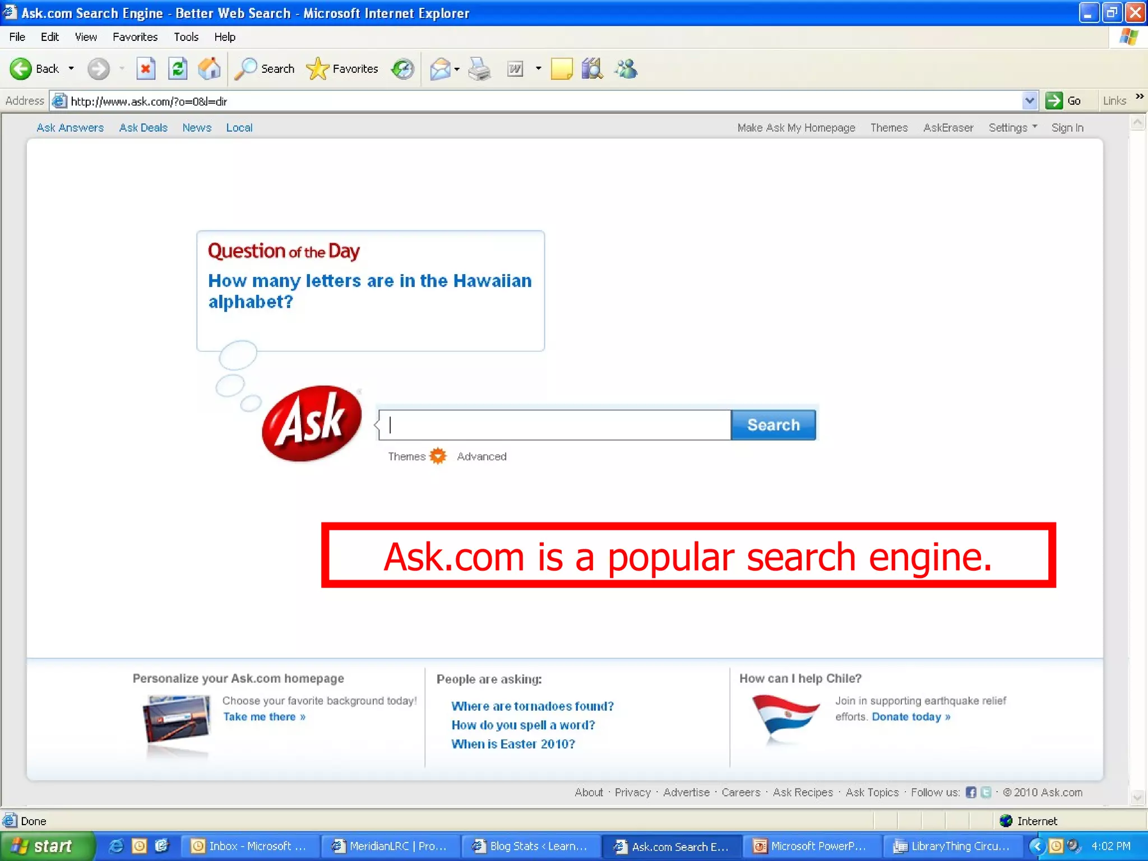Click Internet Explorer quick launch icon

click(x=116, y=846)
